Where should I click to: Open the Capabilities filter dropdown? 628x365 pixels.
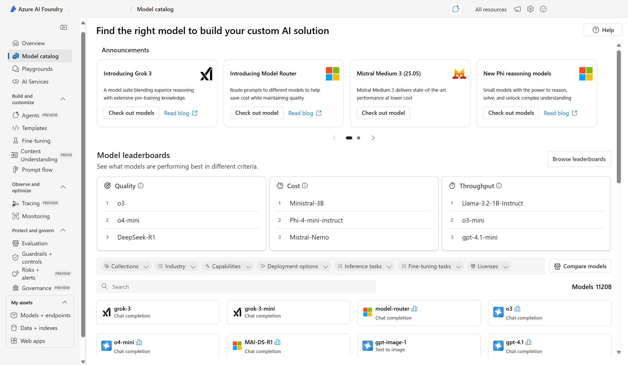[x=228, y=266]
